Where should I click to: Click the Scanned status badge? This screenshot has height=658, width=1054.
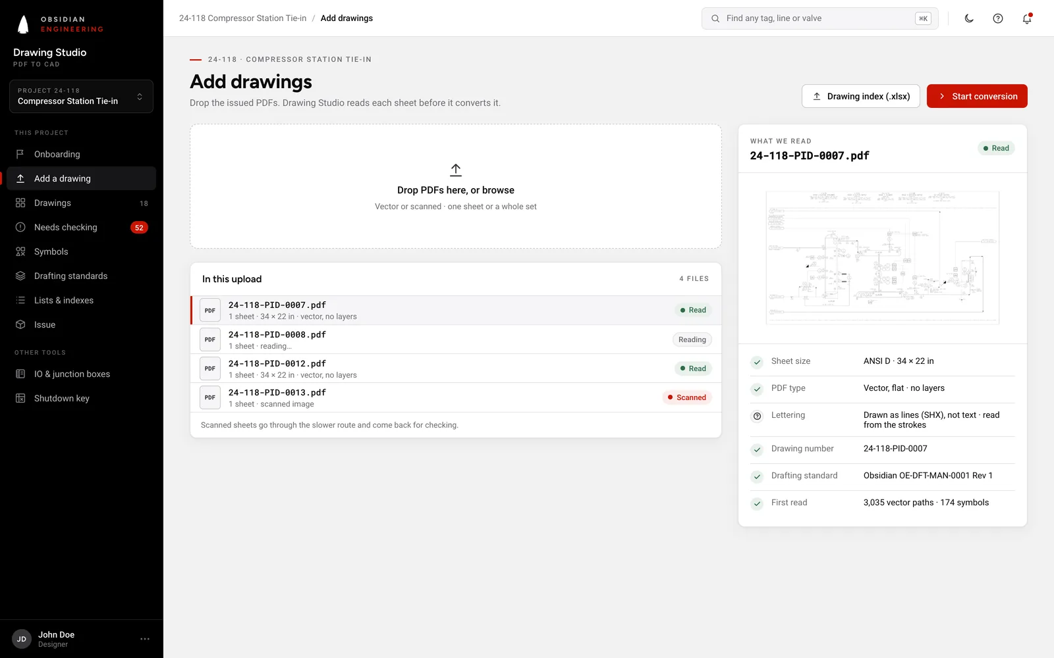(x=687, y=397)
